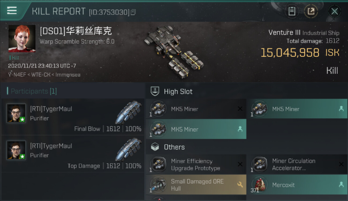Select Purifier ship icon in Top Damage row
This screenshot has height=201, width=348.
click(129, 150)
